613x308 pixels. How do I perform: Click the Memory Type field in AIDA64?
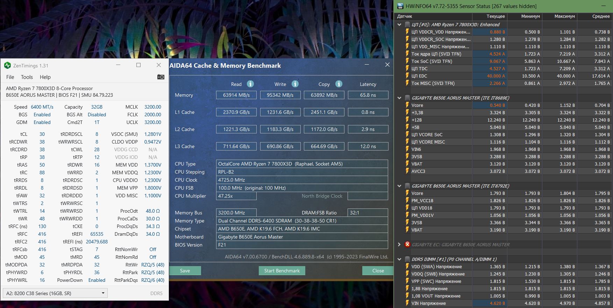click(x=302, y=221)
